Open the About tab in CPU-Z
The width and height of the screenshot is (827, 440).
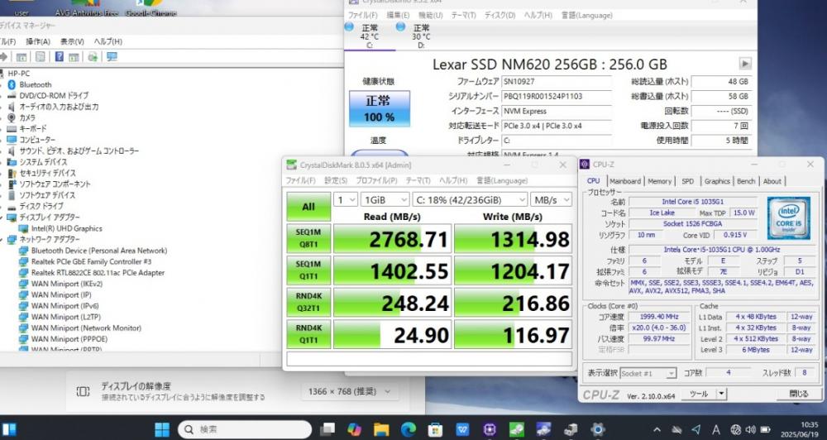pyautogui.click(x=772, y=181)
